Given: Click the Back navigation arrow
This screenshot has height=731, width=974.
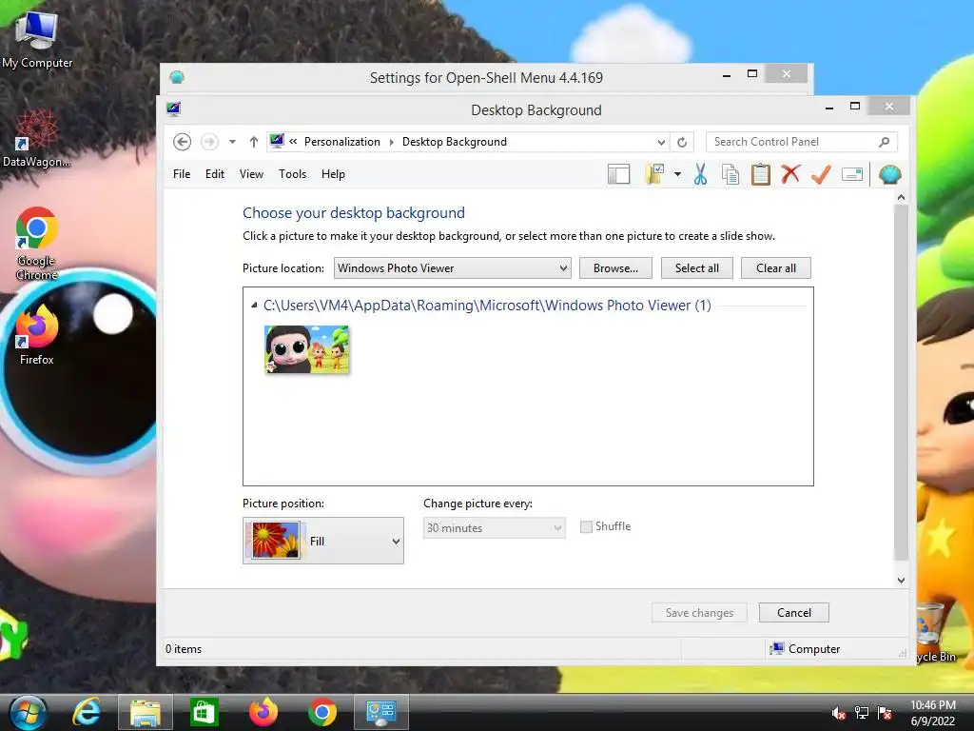Looking at the screenshot, I should tap(182, 142).
